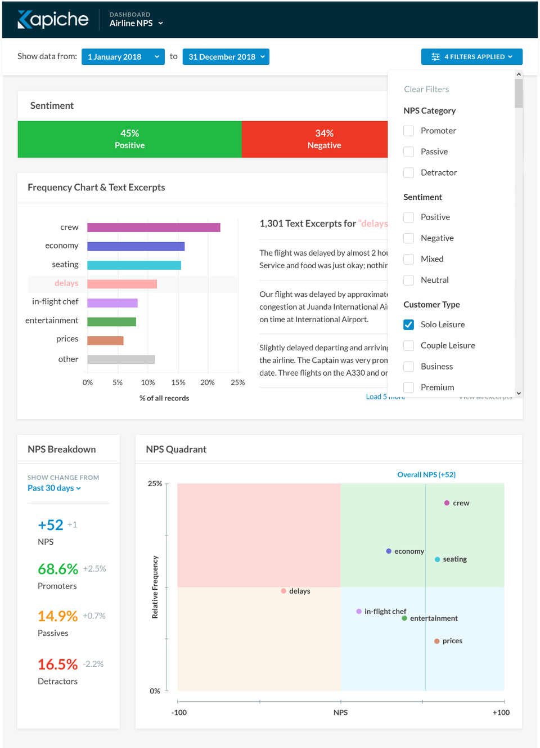Screen dimensions: 540x748
Task: Open the end date 31 December 2018 dropdown
Action: 226,57
